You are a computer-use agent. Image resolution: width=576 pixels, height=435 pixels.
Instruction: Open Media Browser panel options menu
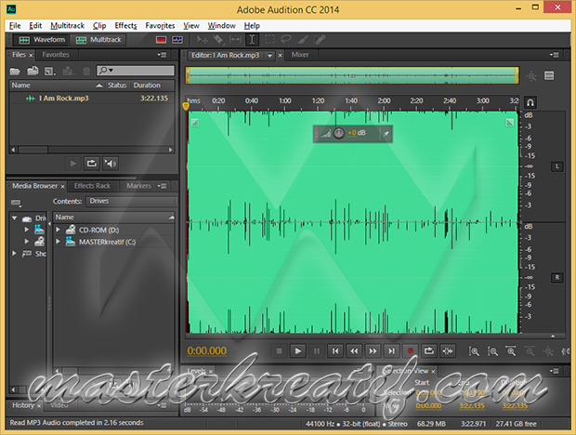click(162, 186)
